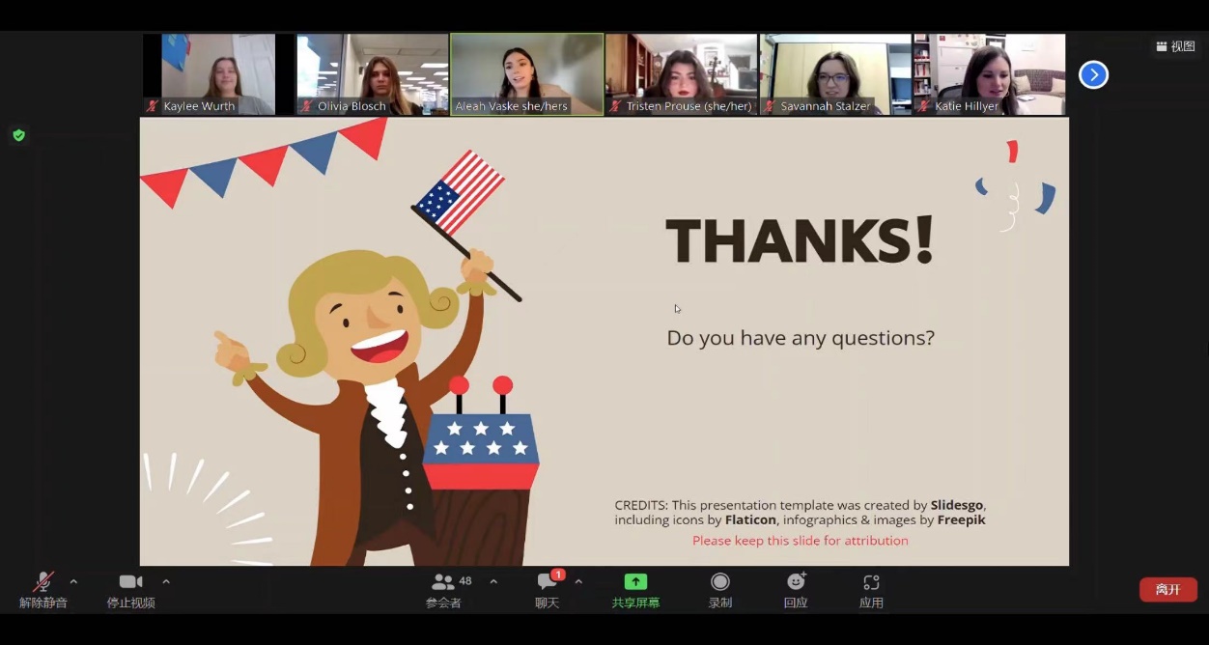Screen dimensions: 1209x645
Task: Expand chat options arrow
Action: point(578,581)
